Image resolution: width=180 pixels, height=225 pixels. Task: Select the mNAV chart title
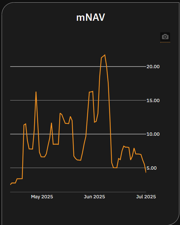tap(91, 17)
